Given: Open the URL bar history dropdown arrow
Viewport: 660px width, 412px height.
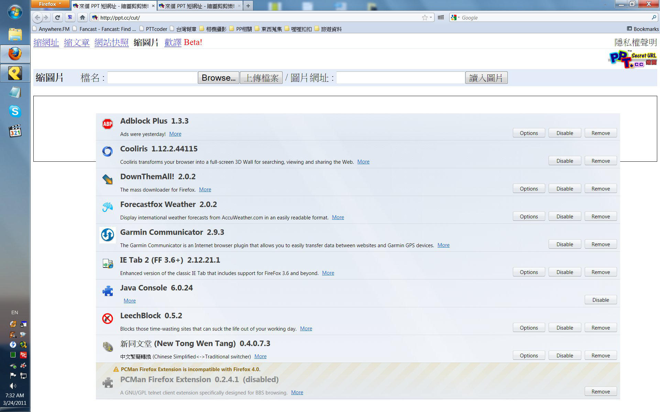Looking at the screenshot, I should pyautogui.click(x=431, y=18).
